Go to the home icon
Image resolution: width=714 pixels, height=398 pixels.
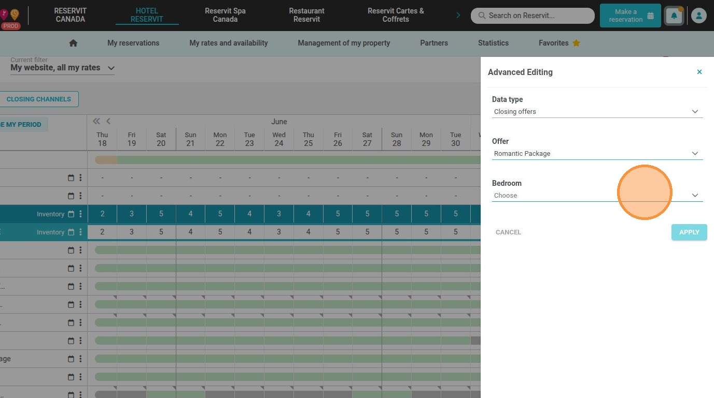[x=73, y=43]
